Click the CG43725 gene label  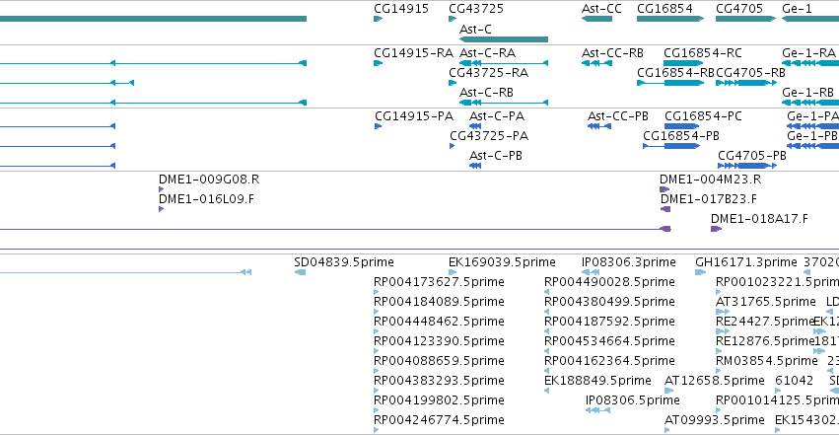pos(476,9)
